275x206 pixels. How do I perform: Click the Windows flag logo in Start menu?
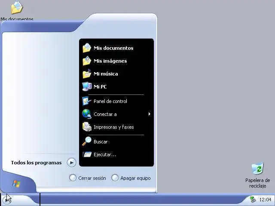click(x=16, y=184)
